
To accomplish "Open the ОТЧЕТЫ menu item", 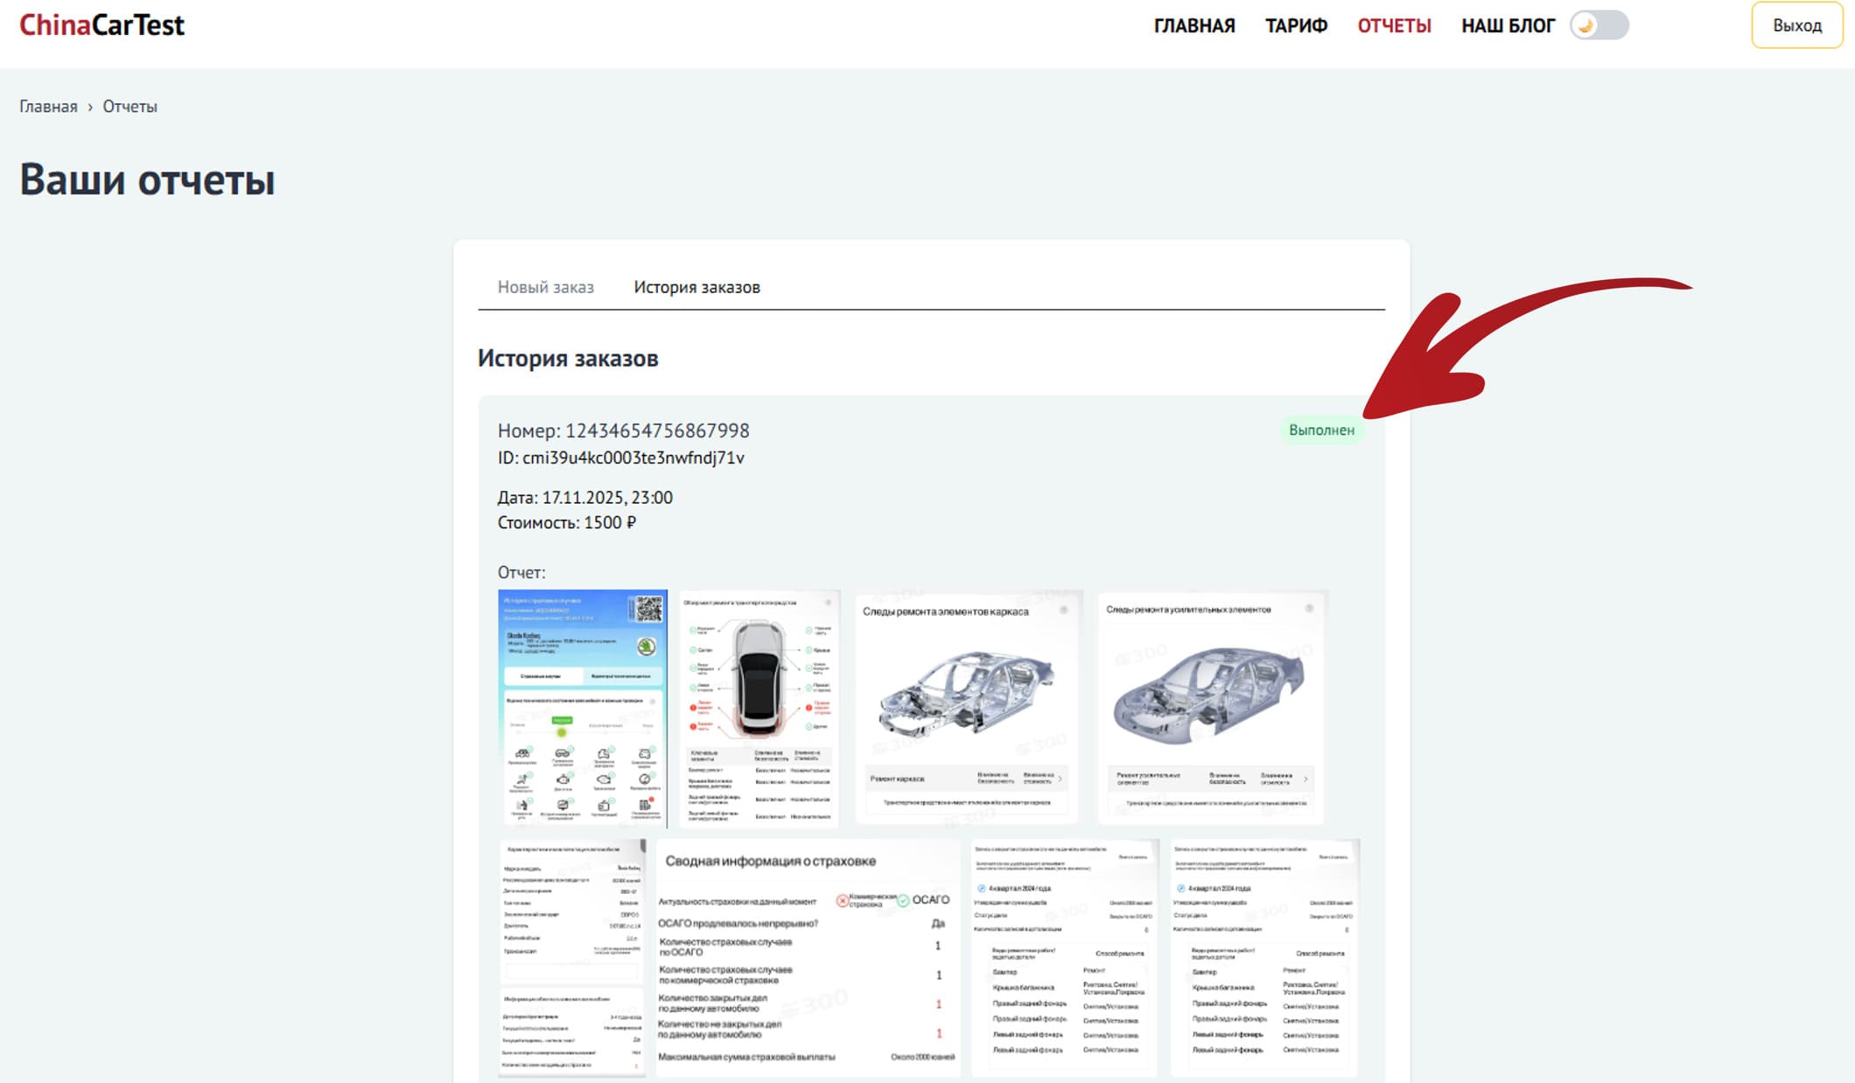I will click(x=1394, y=26).
